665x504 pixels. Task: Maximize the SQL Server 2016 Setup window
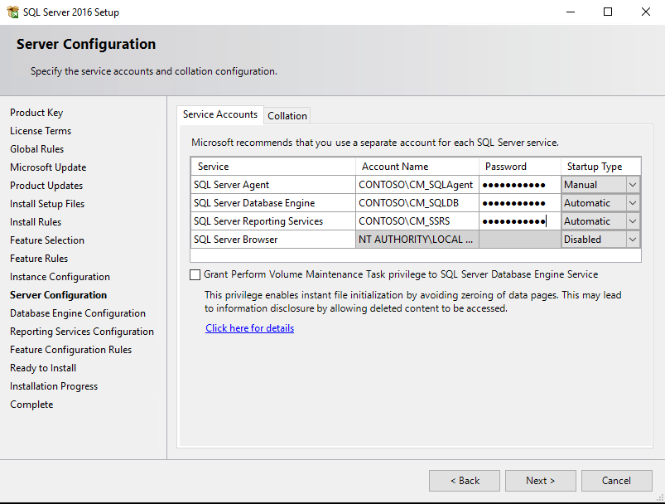tap(608, 12)
